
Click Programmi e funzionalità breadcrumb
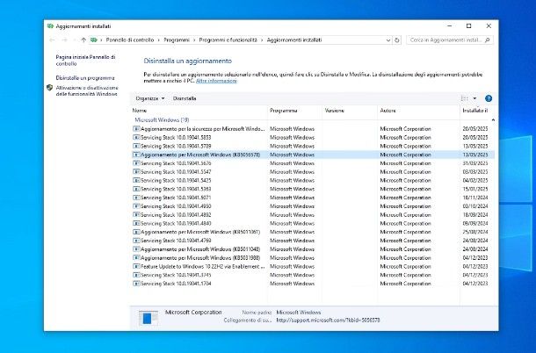click(x=228, y=40)
